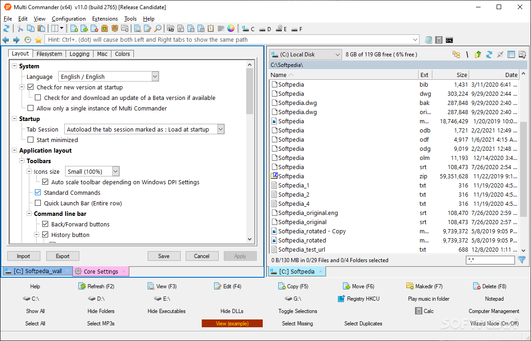Open the (C:) Local Disk drive dropdown

click(x=305, y=55)
